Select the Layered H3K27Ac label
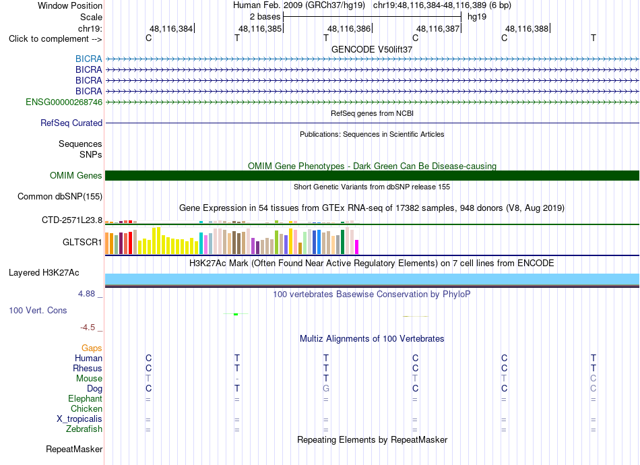This screenshot has width=640, height=465. [44, 273]
